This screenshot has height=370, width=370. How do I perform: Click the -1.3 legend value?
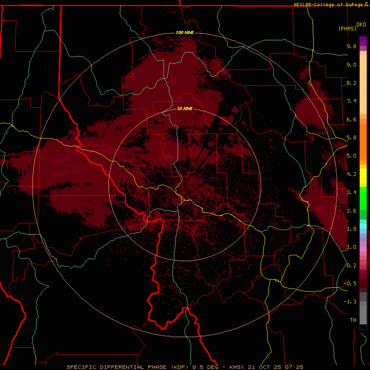click(x=350, y=302)
